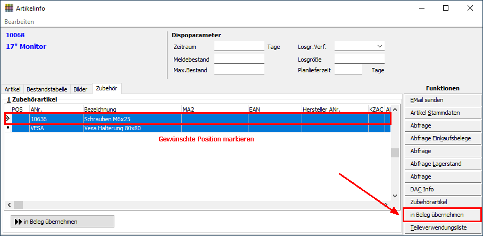This screenshot has width=483, height=236.
Task: Switch to the Artikel tab
Action: pos(12,89)
